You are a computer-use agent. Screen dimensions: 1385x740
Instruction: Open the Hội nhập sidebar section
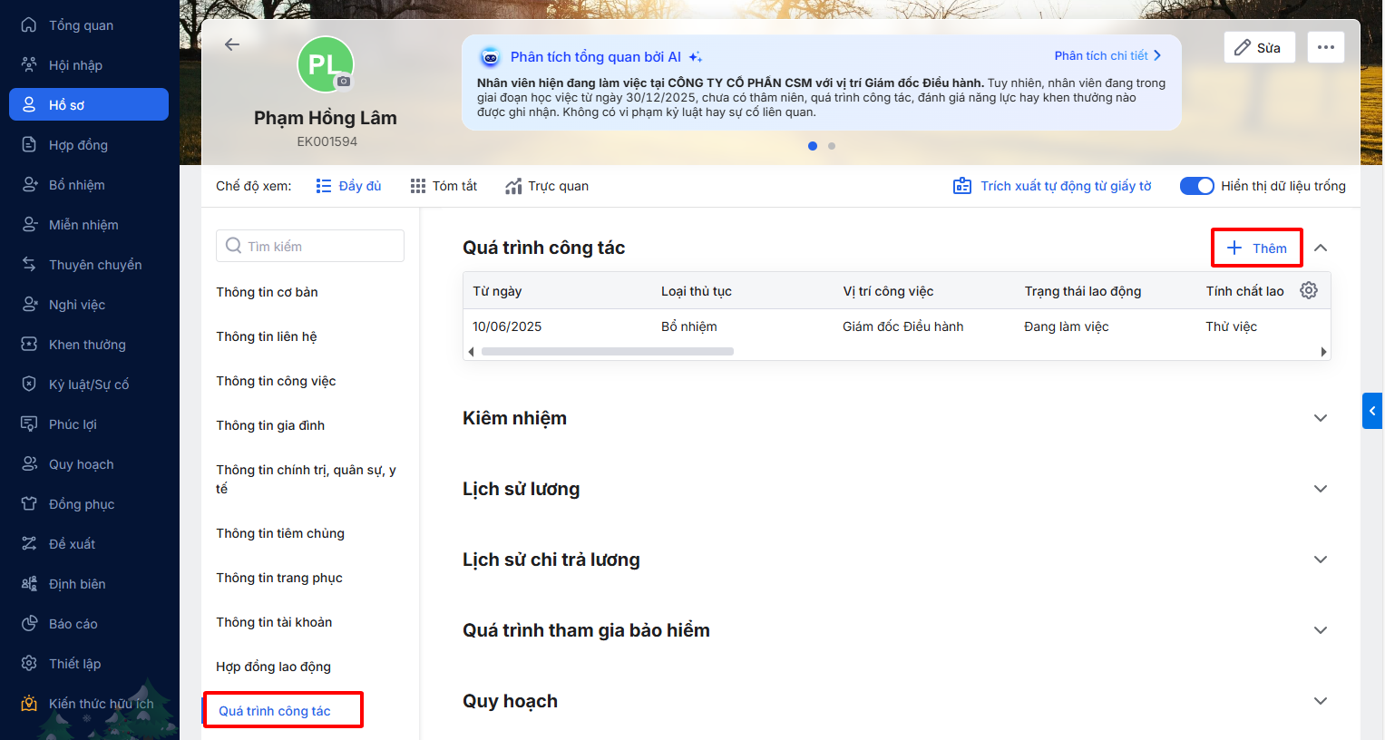[x=89, y=65]
